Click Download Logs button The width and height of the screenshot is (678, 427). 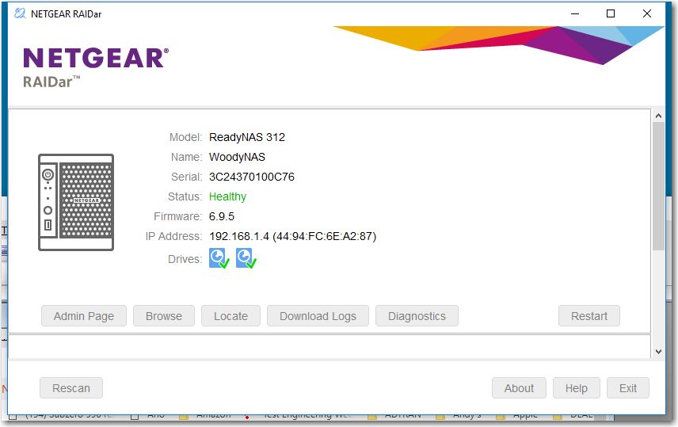[318, 316]
